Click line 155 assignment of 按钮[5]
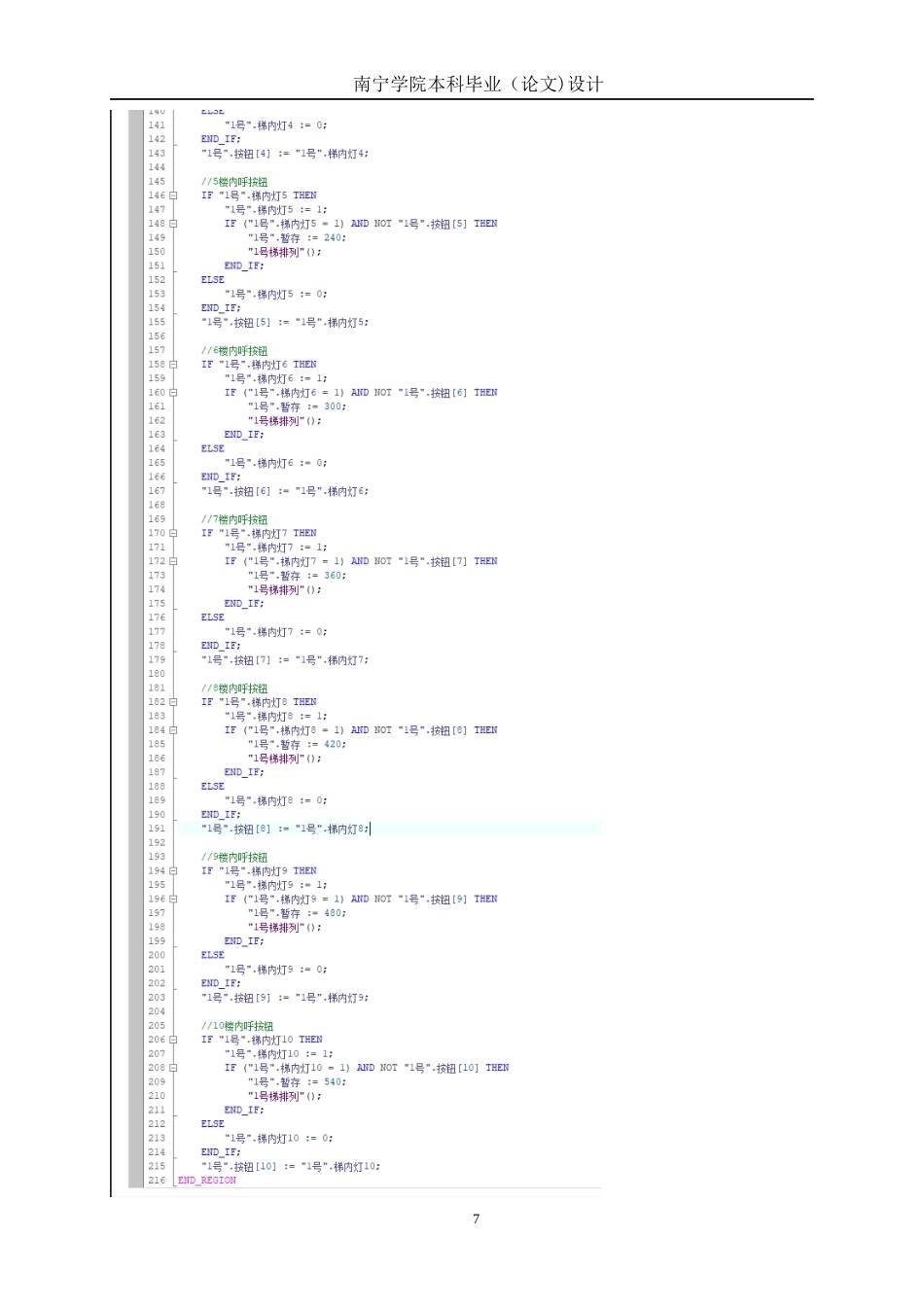The height and width of the screenshot is (1307, 924). pos(285,322)
